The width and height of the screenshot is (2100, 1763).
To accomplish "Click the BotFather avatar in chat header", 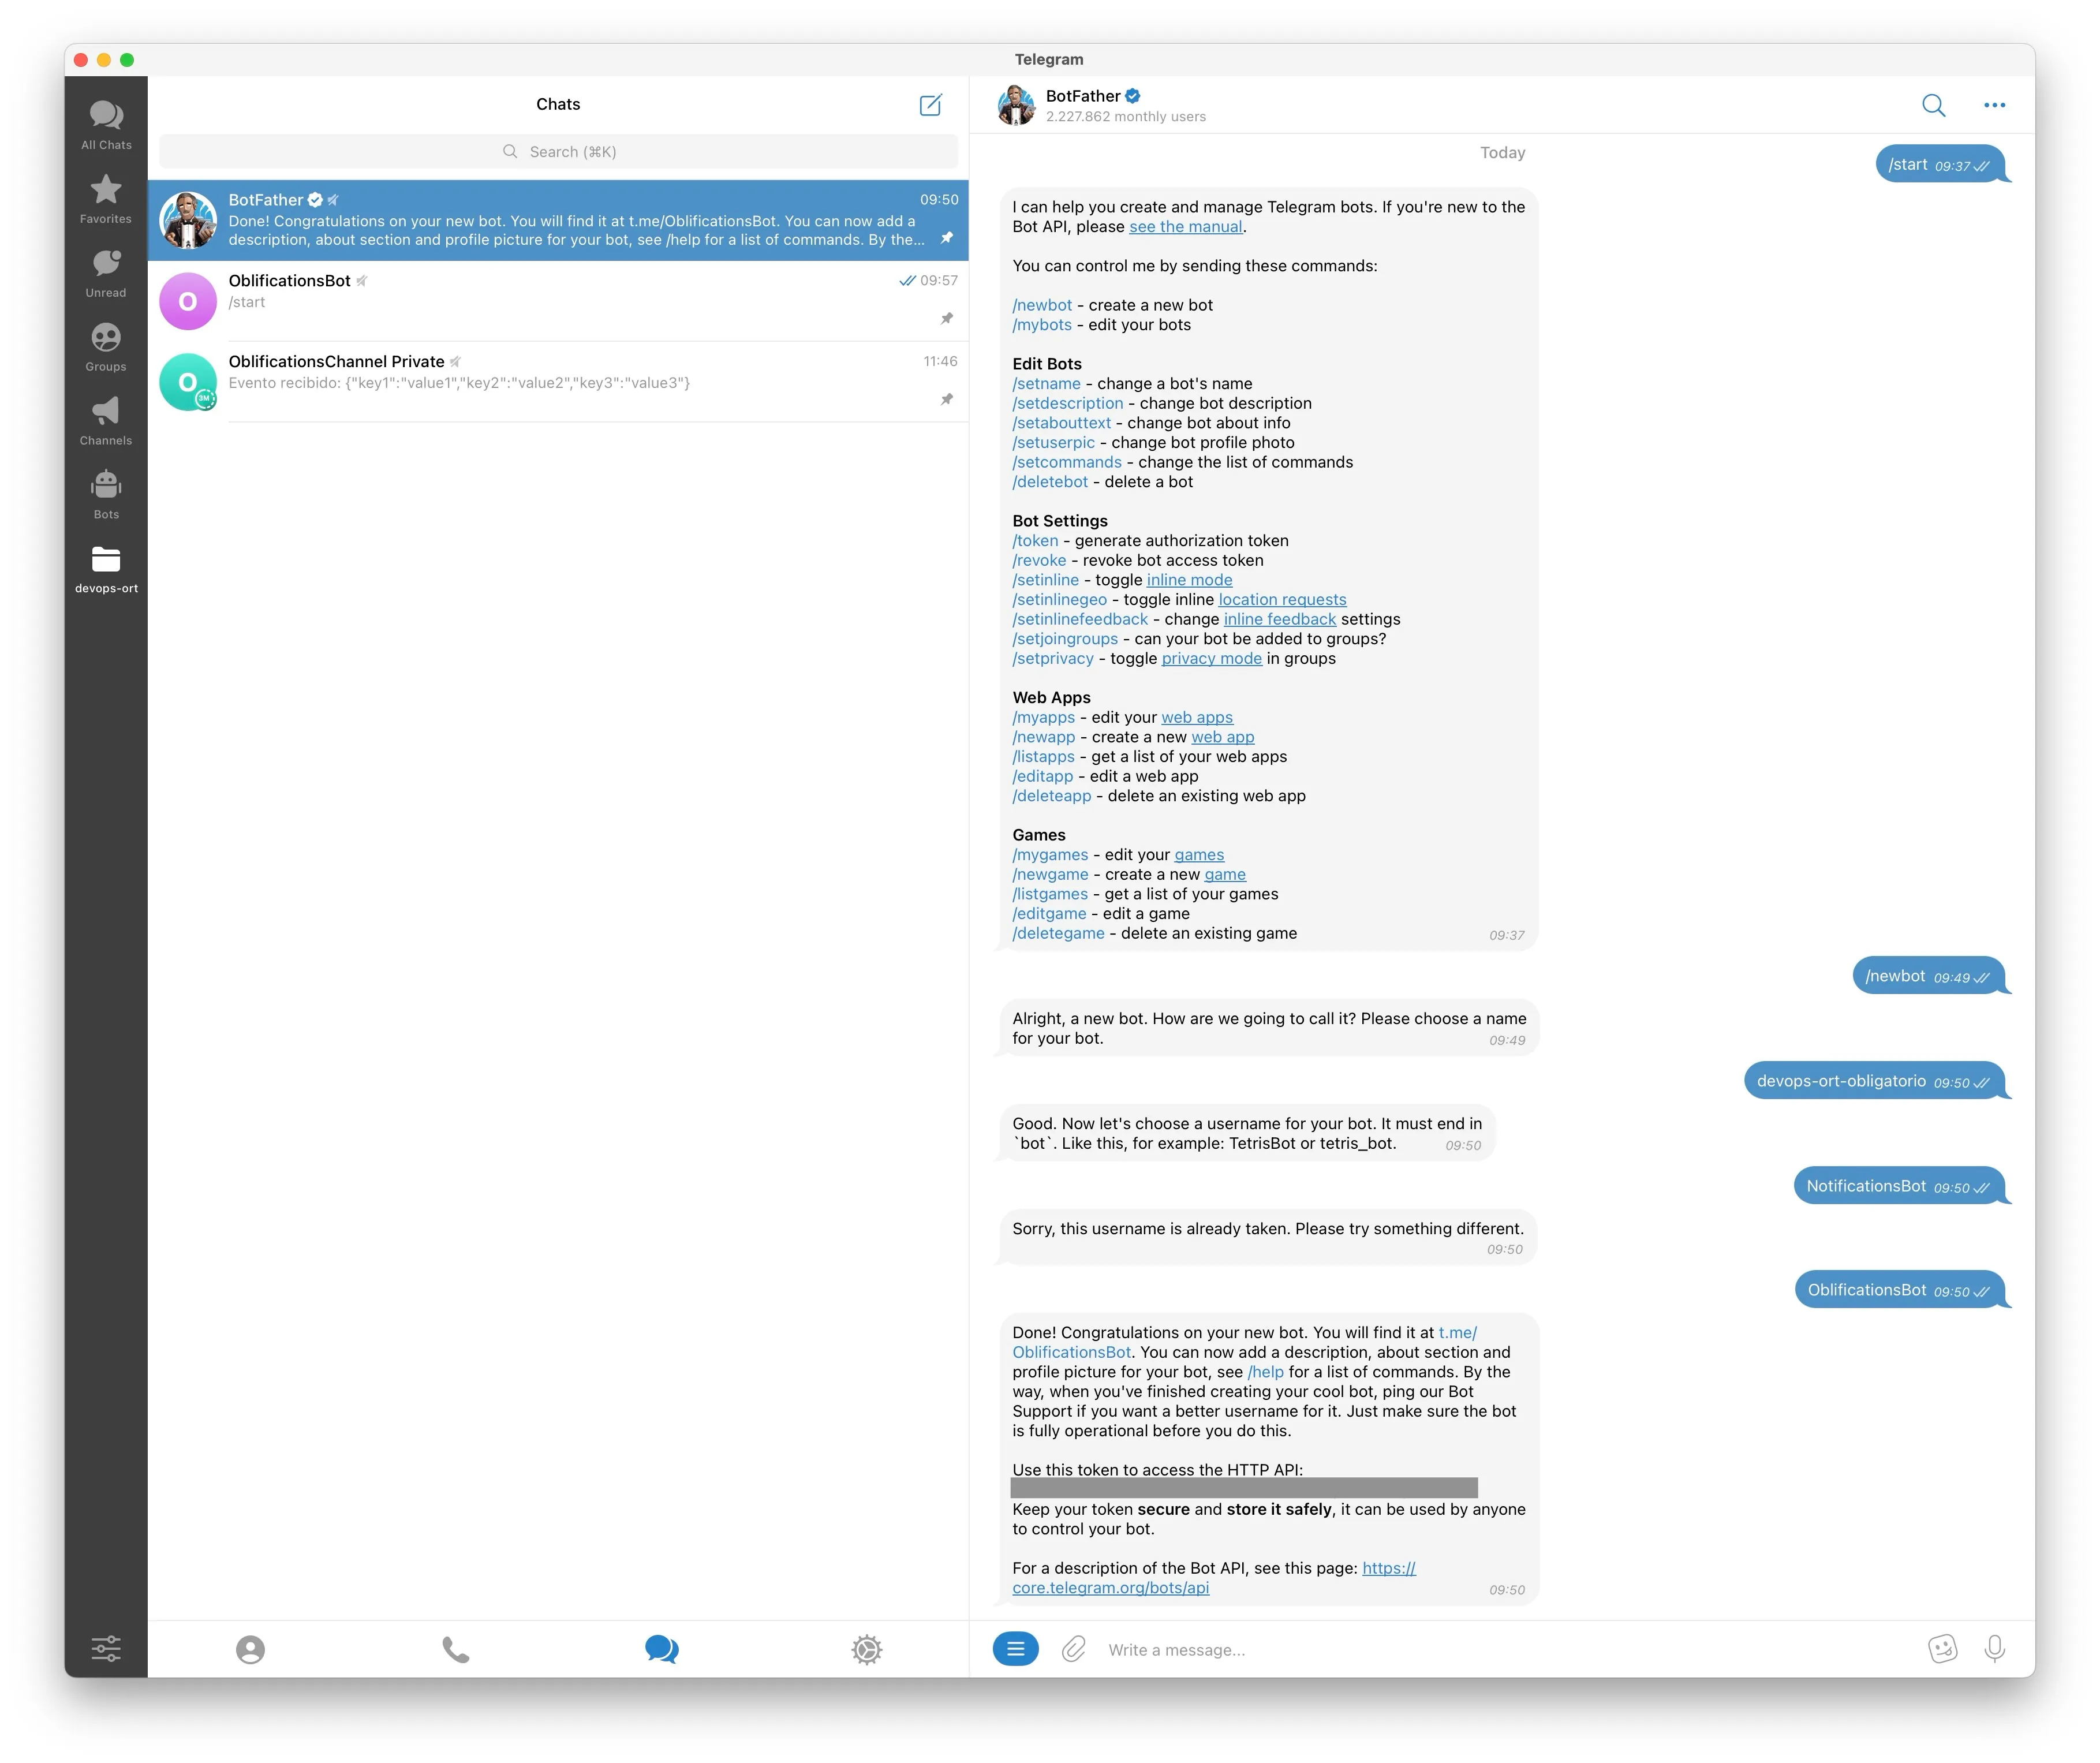I will click(x=1016, y=105).
